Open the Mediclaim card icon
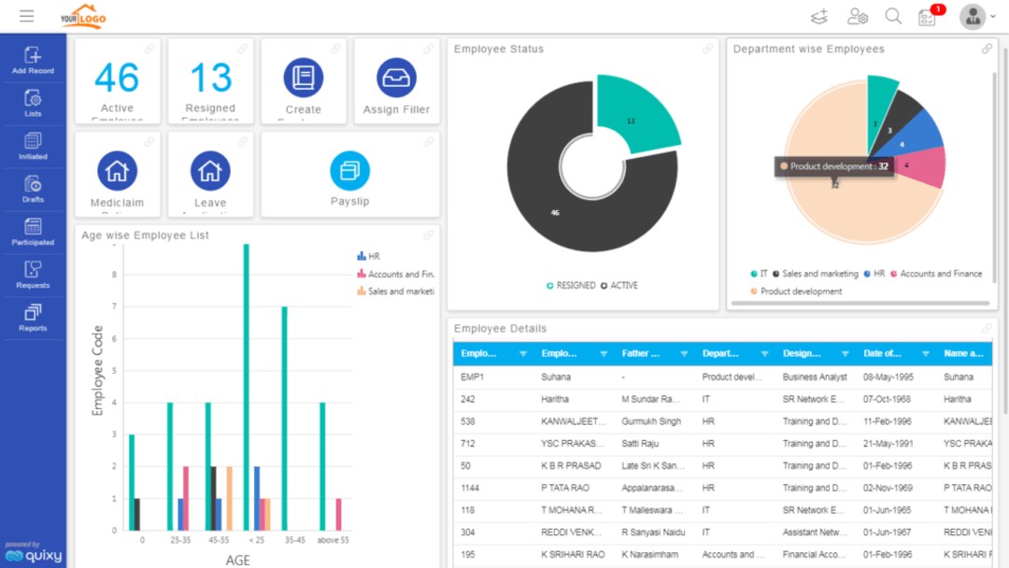The image size is (1009, 568). (117, 172)
